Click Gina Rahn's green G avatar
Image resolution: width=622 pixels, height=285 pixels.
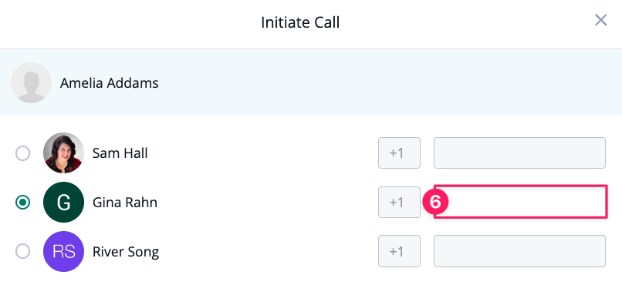[63, 203]
